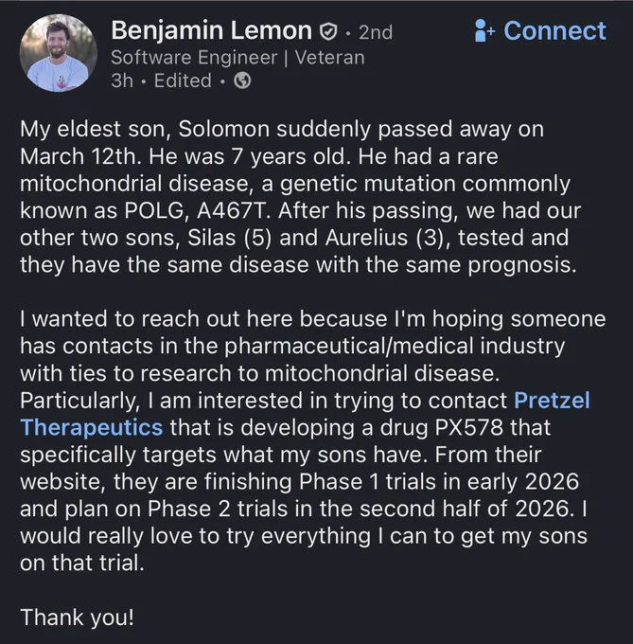Viewport: 633px width, 644px height.
Task: Follow the blue Therapeutics link text
Action: pos(92,427)
